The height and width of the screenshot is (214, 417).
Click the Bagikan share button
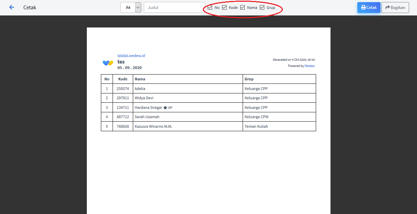click(395, 8)
